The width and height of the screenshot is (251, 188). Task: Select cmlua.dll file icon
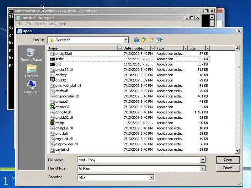[x=52, y=101]
